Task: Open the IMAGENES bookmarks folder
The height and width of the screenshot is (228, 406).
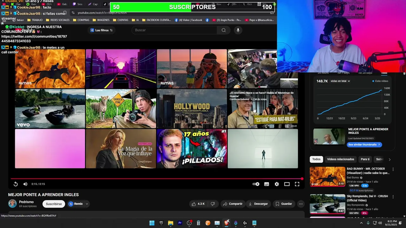Action: click(x=101, y=20)
